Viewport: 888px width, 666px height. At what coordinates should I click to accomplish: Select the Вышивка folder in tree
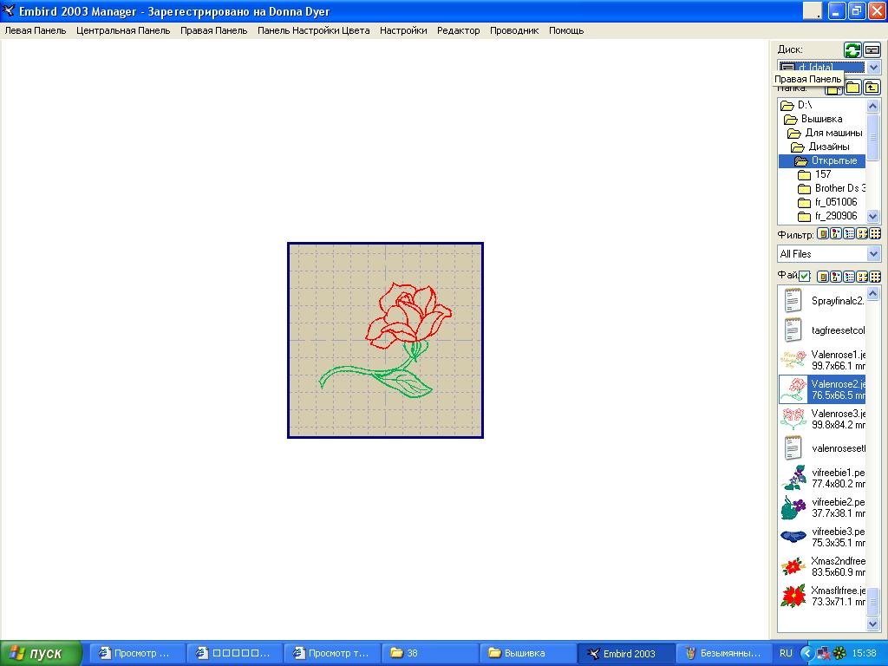tap(813, 119)
